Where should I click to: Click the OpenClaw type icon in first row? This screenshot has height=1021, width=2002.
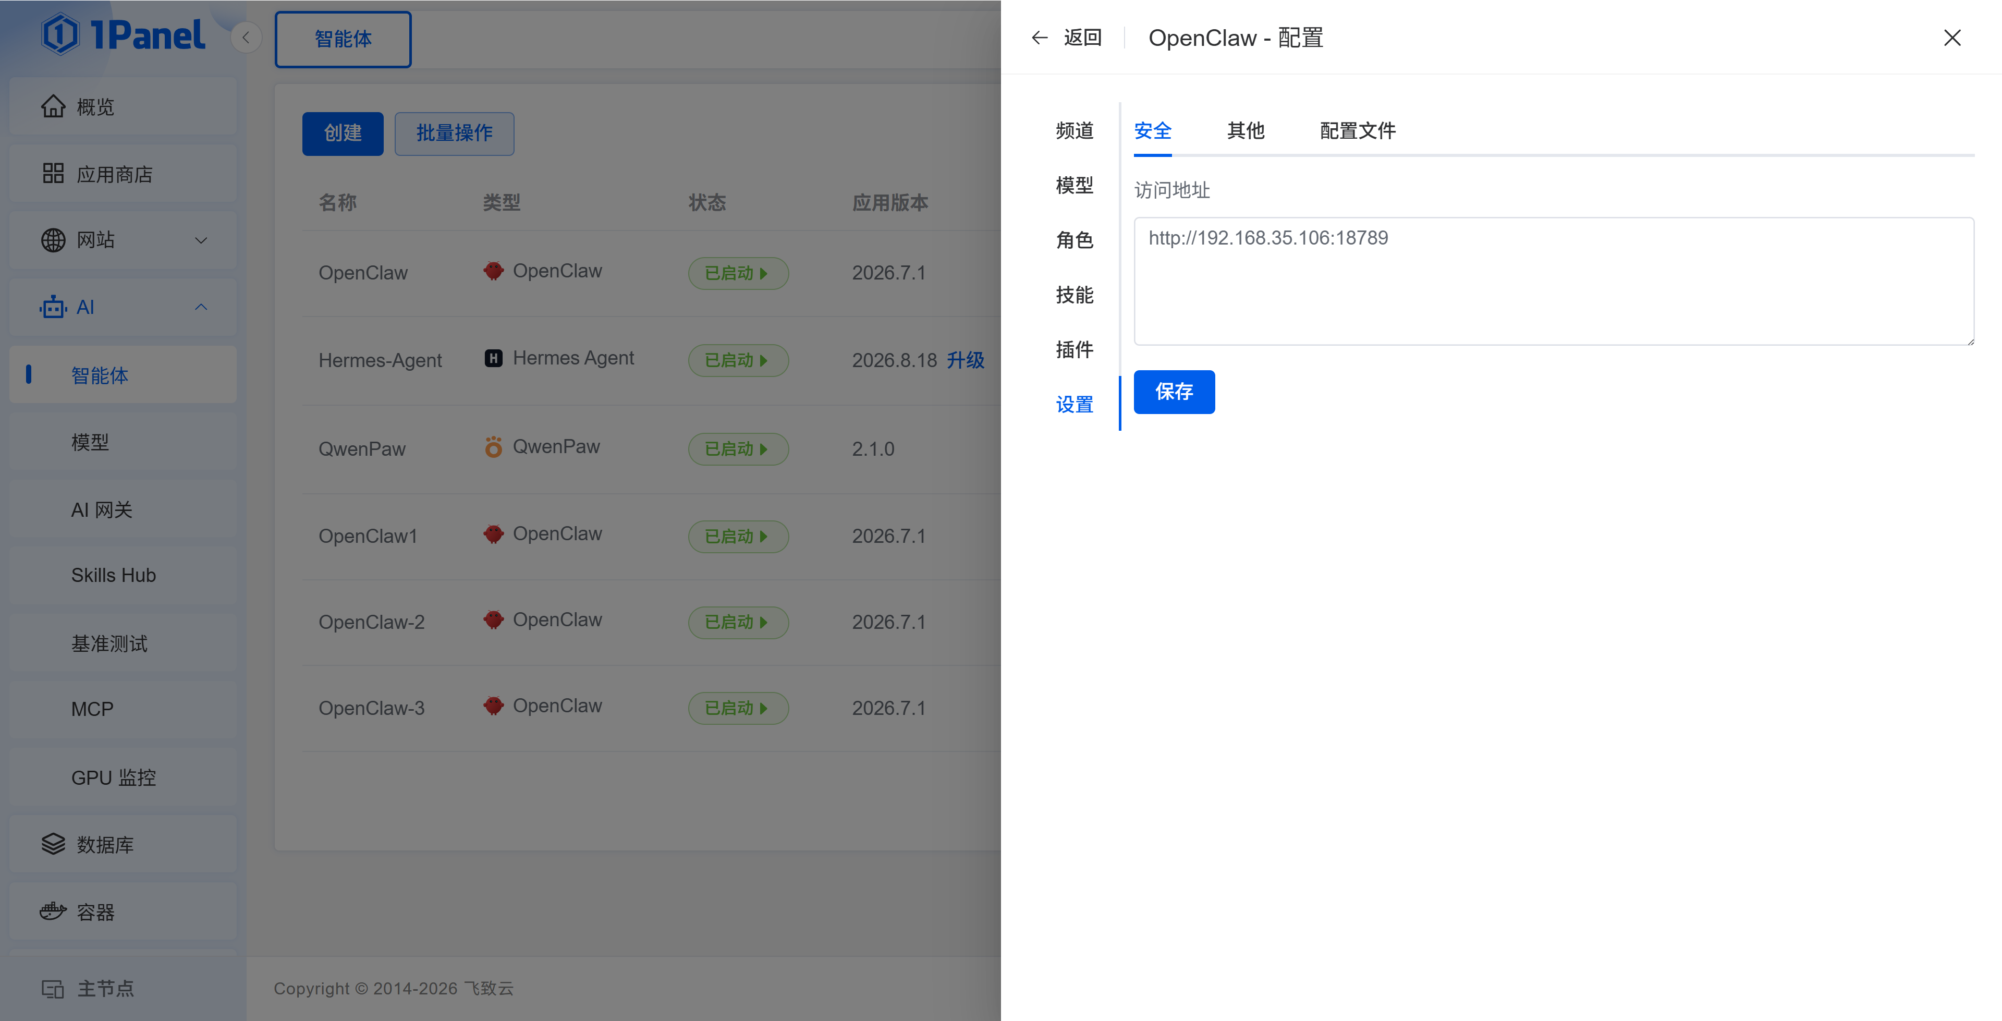(x=494, y=271)
